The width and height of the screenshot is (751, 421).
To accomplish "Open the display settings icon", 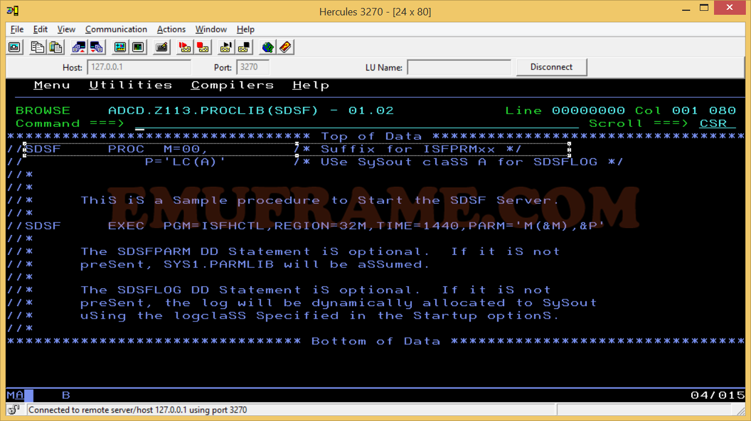I will coord(120,47).
